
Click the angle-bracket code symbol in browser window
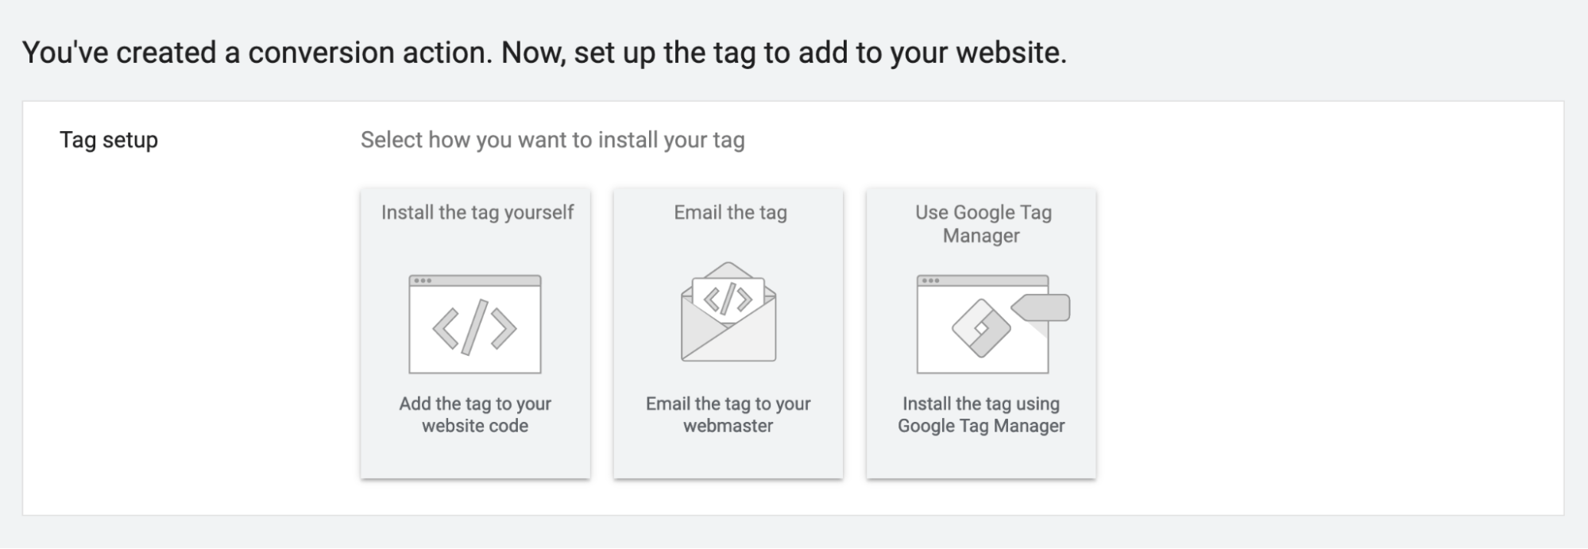(x=474, y=327)
